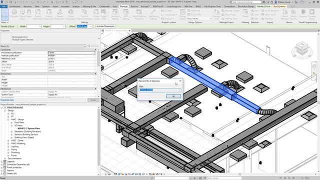Expand the HVAC - Zones tree node
The height and width of the screenshot is (180, 320).
[x=8, y=140]
